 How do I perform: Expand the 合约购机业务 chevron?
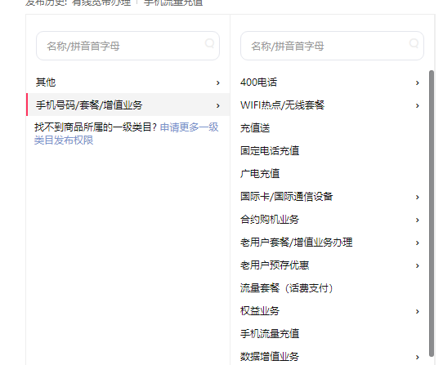(418, 220)
